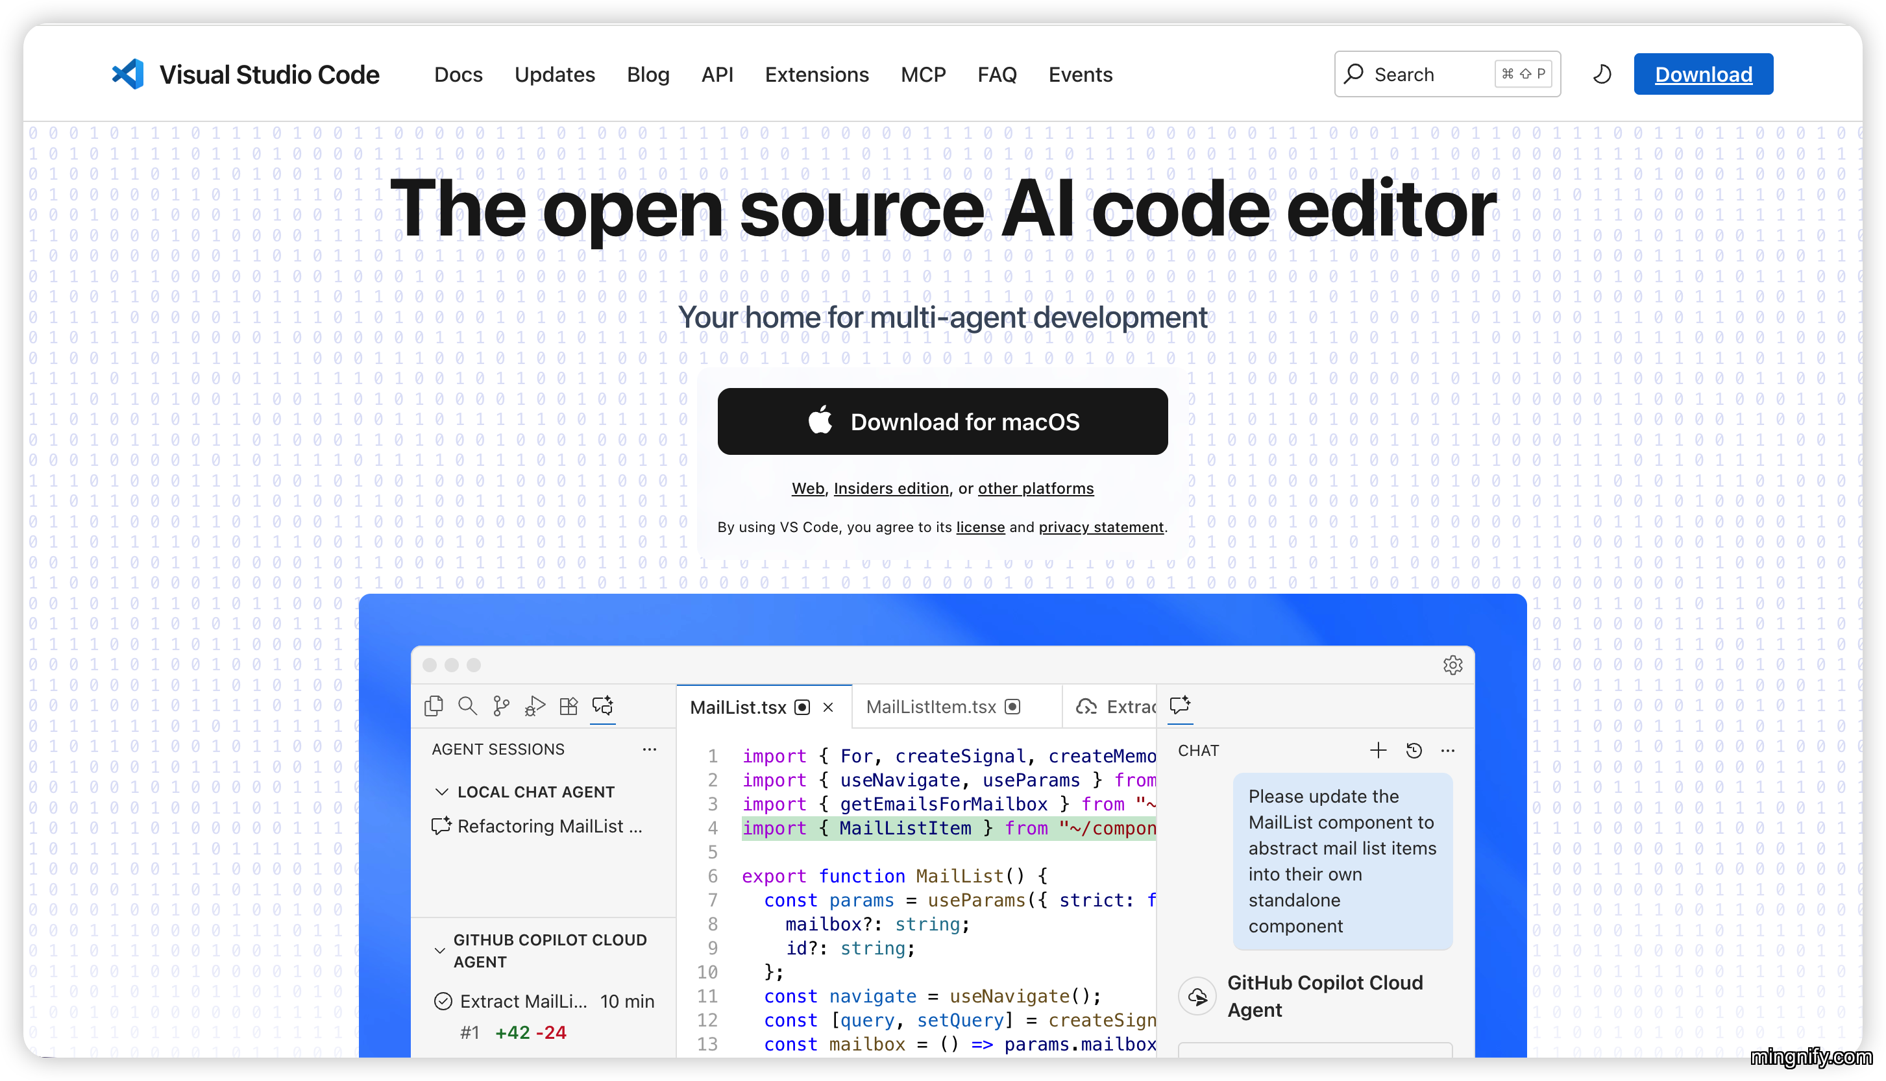Collapse the GITHUB COPILOT CLOUD AGENT section
This screenshot has width=1886, height=1081.
439,951
